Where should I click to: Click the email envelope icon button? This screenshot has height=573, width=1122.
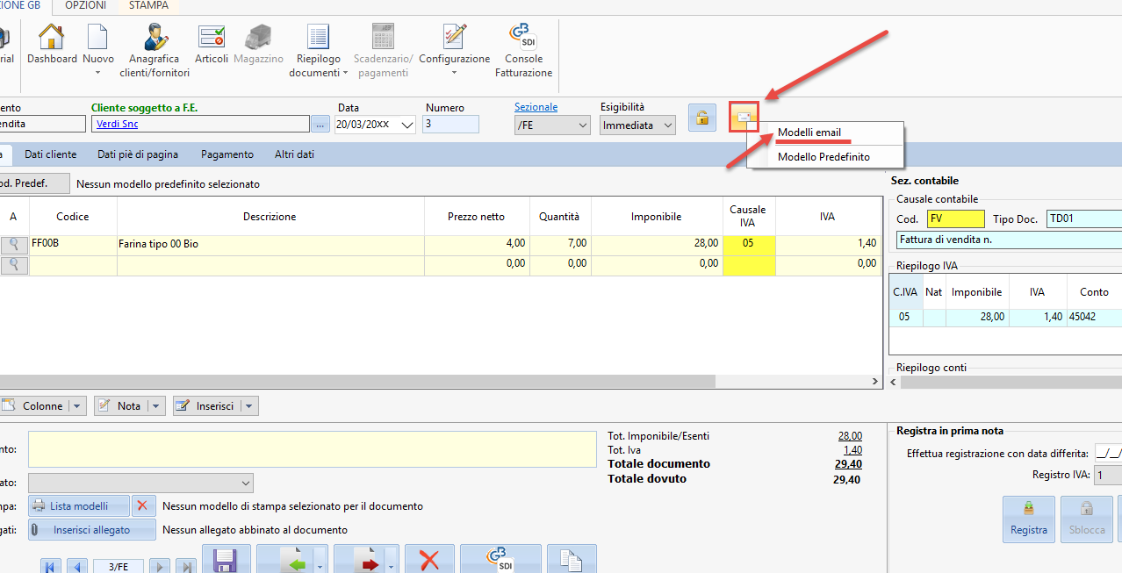(744, 117)
